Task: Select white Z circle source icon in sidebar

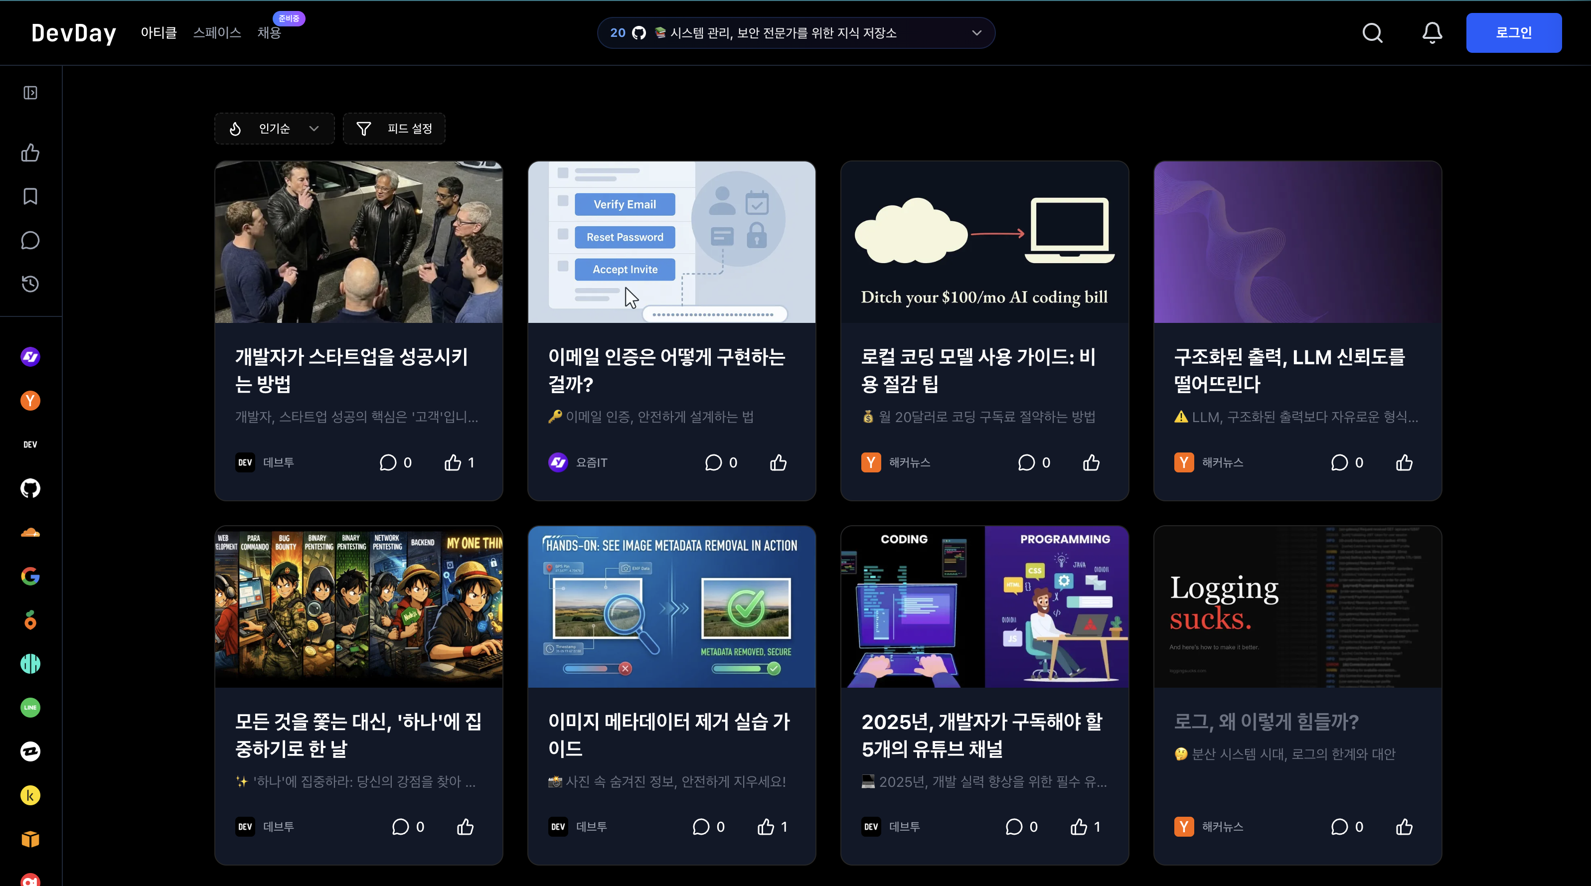Action: click(30, 751)
